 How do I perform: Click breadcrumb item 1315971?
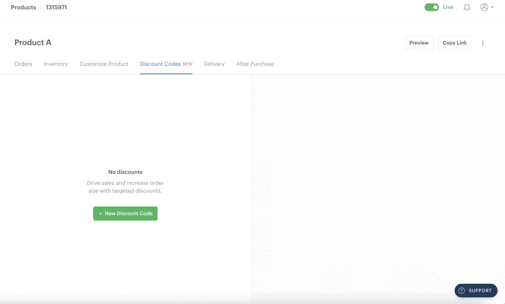coord(56,7)
